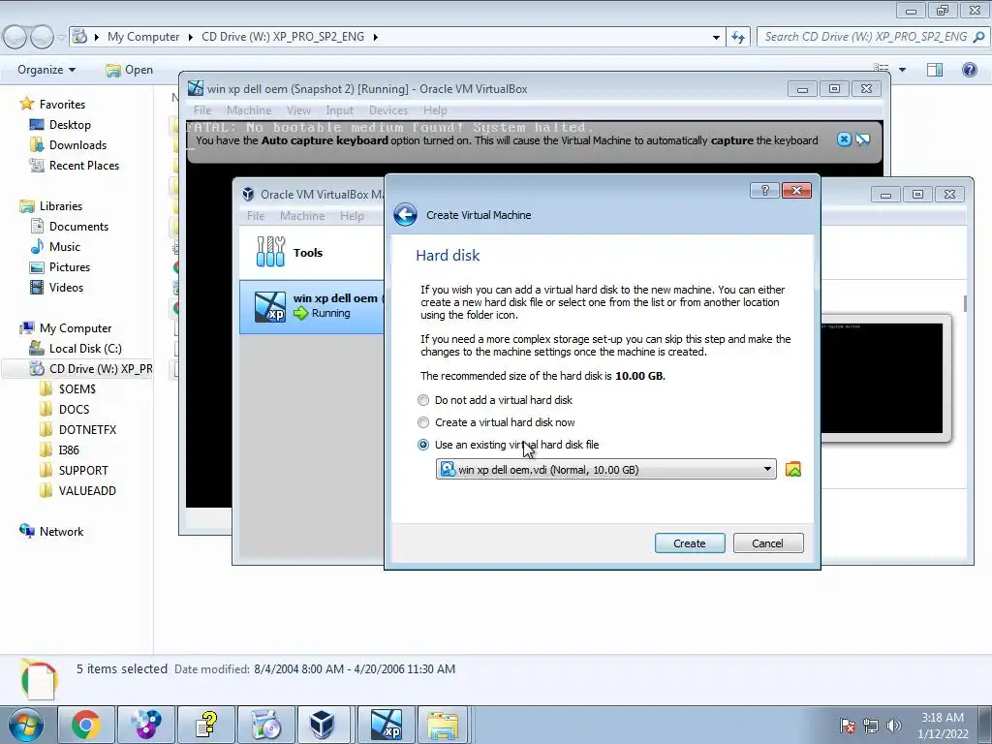Open File menu in the running VM window
Screen dimensions: 992x744
point(202,110)
